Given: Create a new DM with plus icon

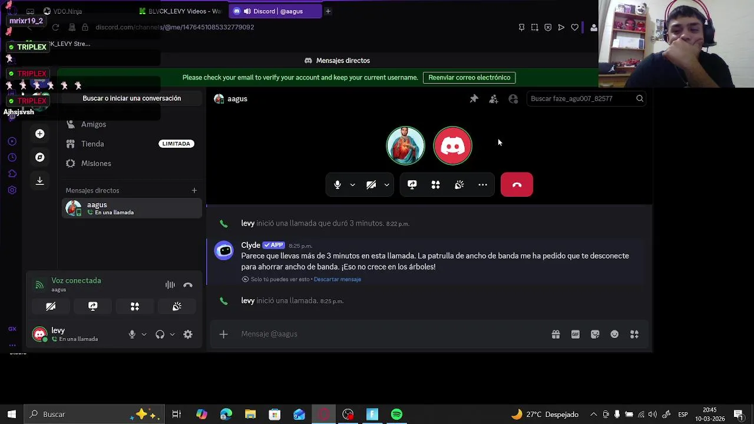Looking at the screenshot, I should [x=194, y=191].
